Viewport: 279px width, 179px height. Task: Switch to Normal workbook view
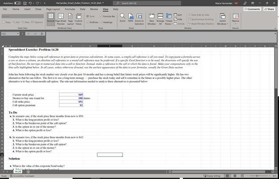(x=51, y=19)
